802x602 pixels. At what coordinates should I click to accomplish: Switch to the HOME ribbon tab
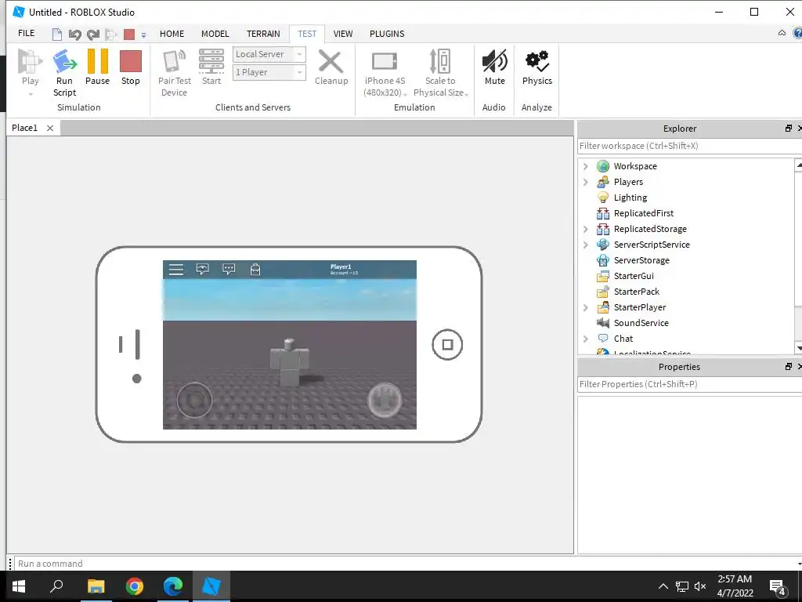point(172,34)
